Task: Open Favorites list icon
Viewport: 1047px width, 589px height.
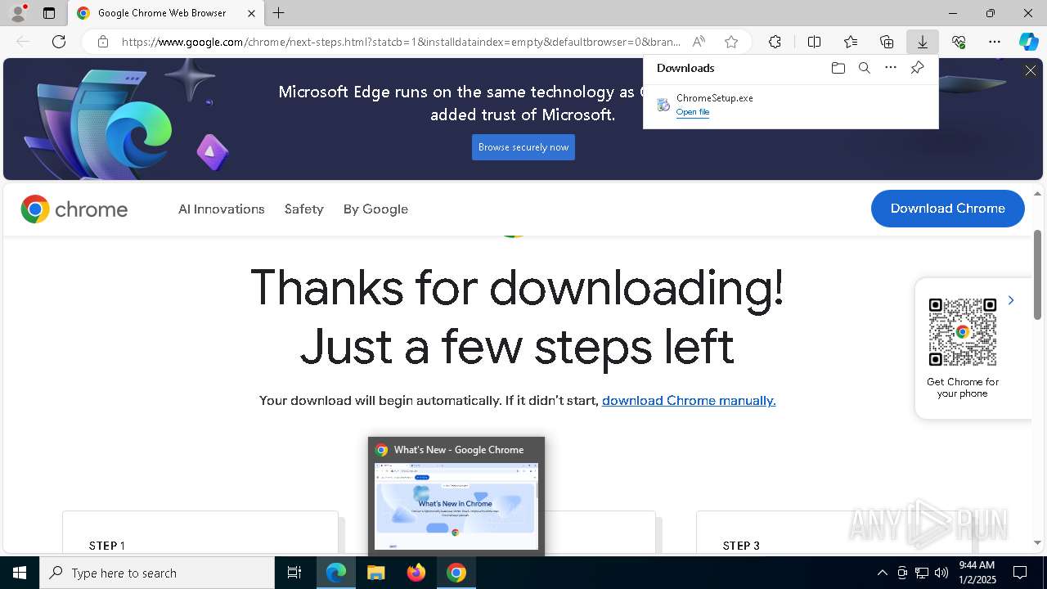Action: click(x=851, y=42)
